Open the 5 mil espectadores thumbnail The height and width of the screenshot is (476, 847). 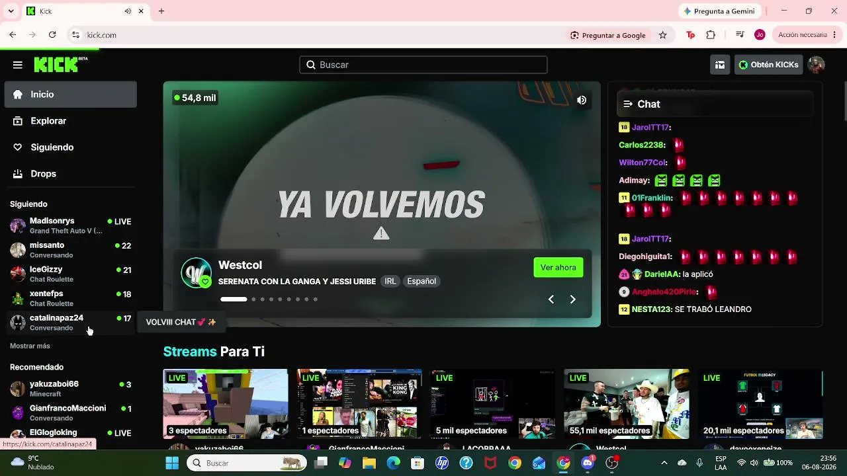click(x=493, y=404)
